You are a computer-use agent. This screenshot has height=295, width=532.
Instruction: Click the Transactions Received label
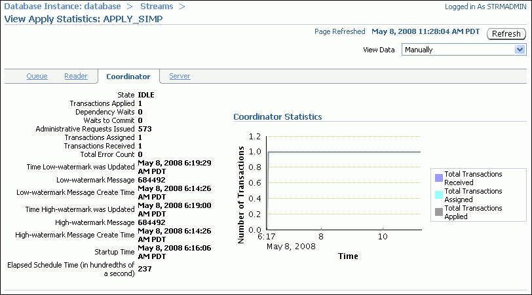point(99,146)
